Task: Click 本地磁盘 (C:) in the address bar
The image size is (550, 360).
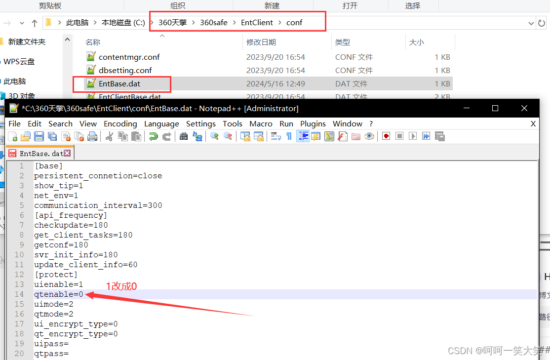Action: coord(123,22)
